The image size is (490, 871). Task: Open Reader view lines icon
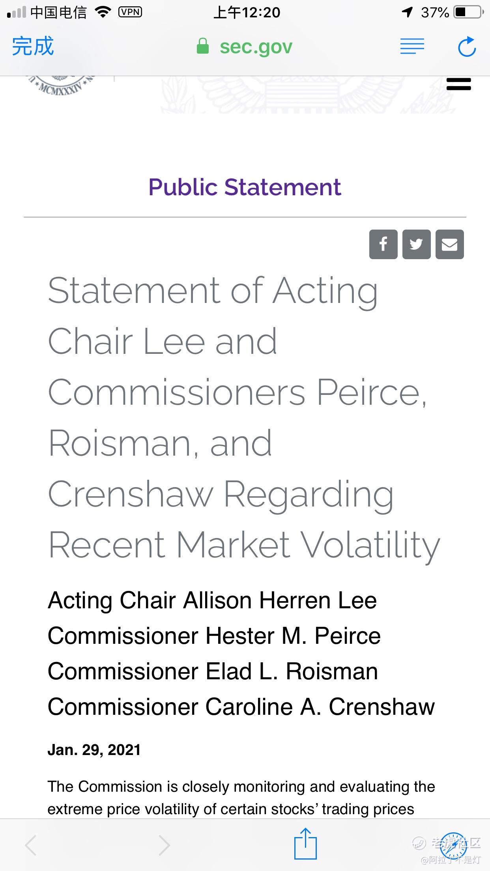412,47
